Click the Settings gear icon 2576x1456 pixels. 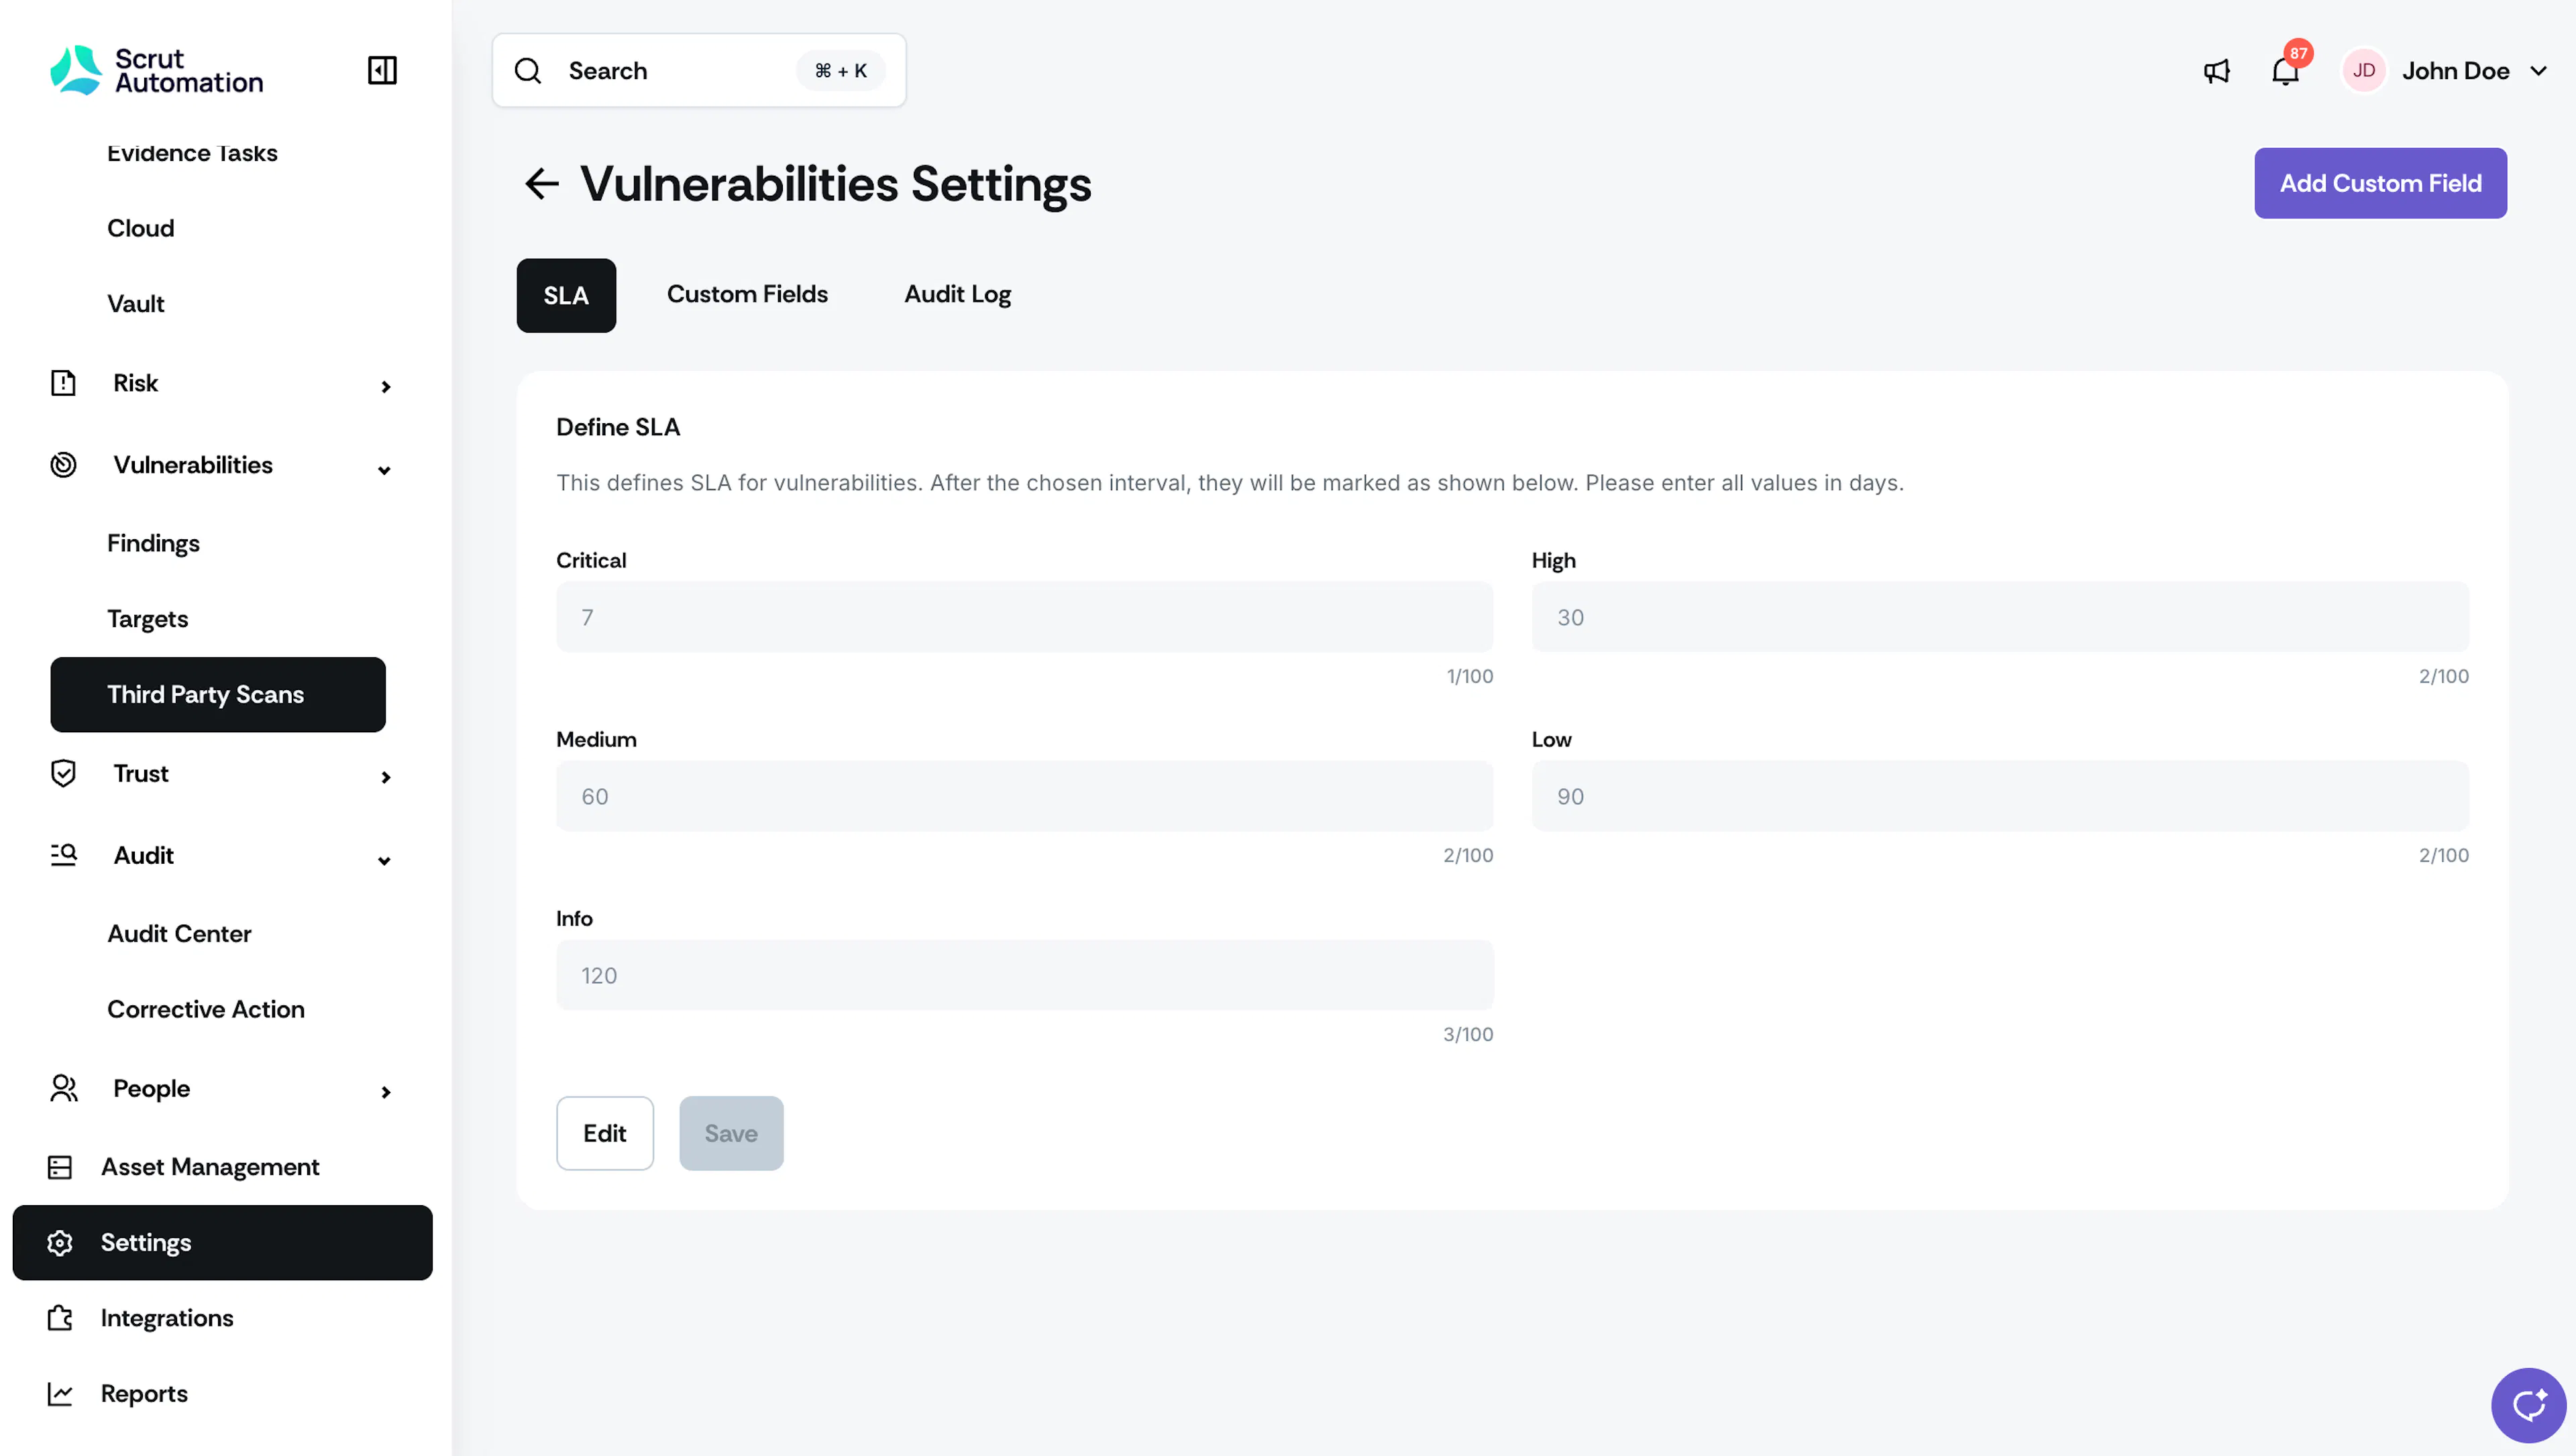tap(60, 1243)
